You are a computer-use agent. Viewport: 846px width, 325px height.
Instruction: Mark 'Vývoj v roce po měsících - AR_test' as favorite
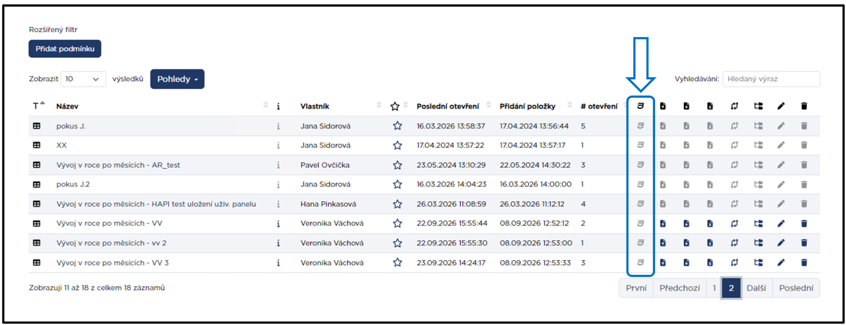pos(397,165)
